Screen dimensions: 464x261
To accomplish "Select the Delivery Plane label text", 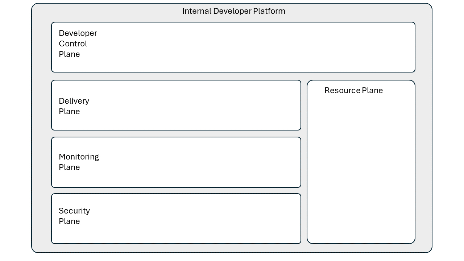I will coord(74,106).
